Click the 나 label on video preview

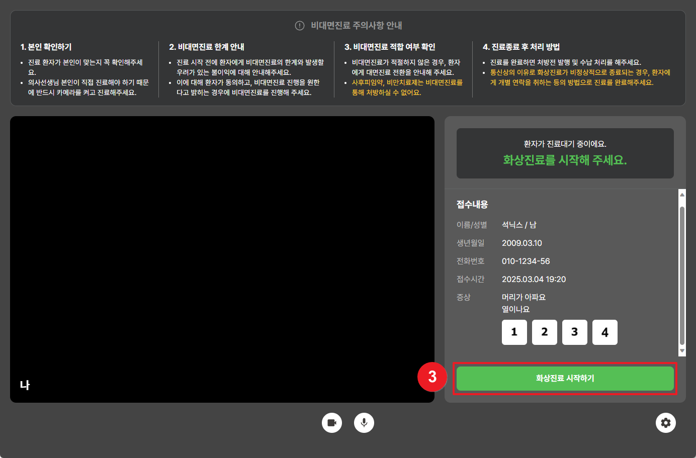point(25,385)
